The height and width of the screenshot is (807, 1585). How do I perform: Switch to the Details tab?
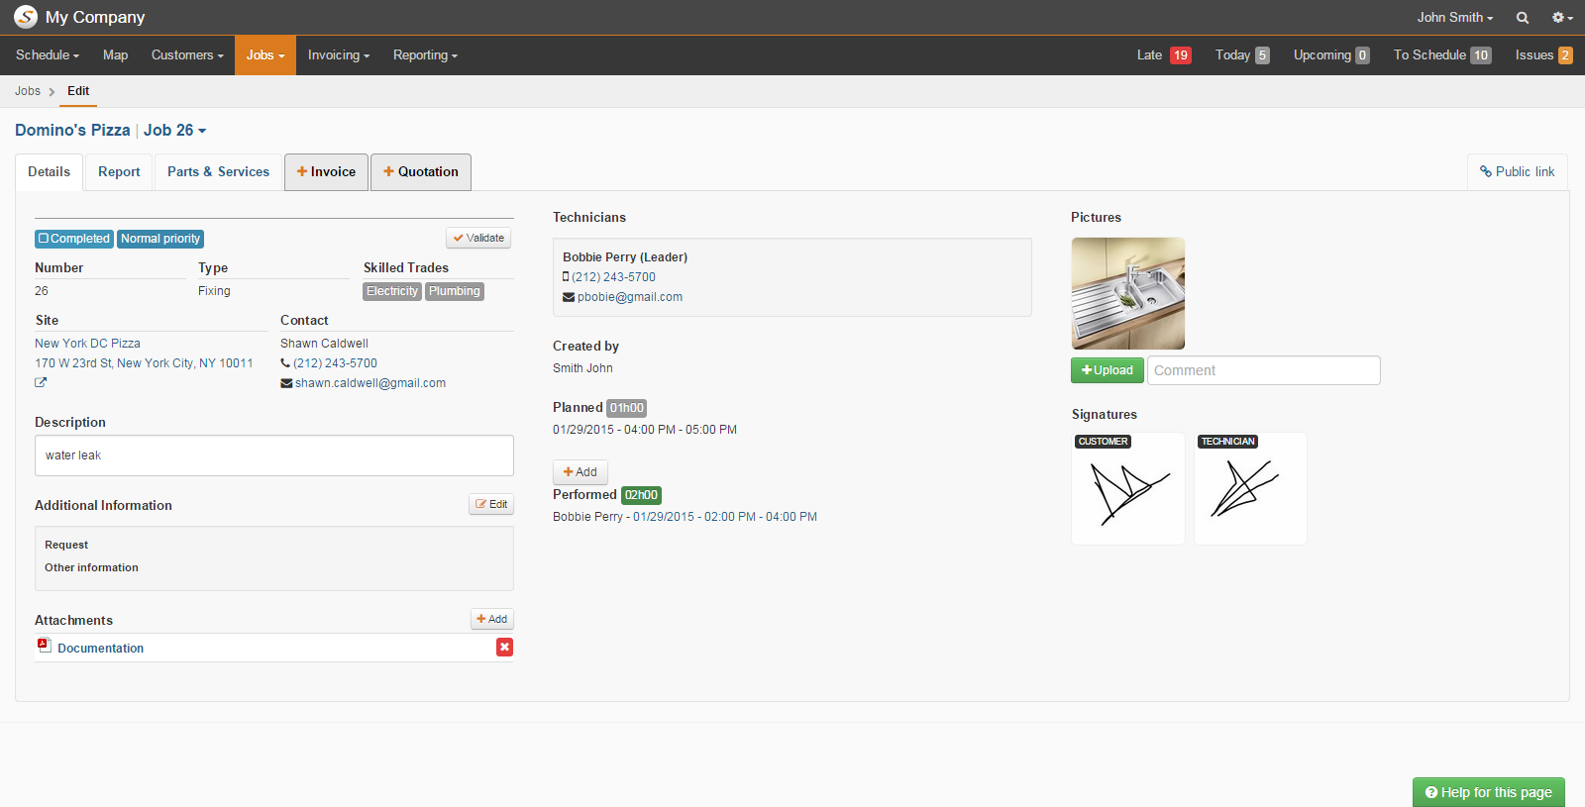(x=49, y=172)
